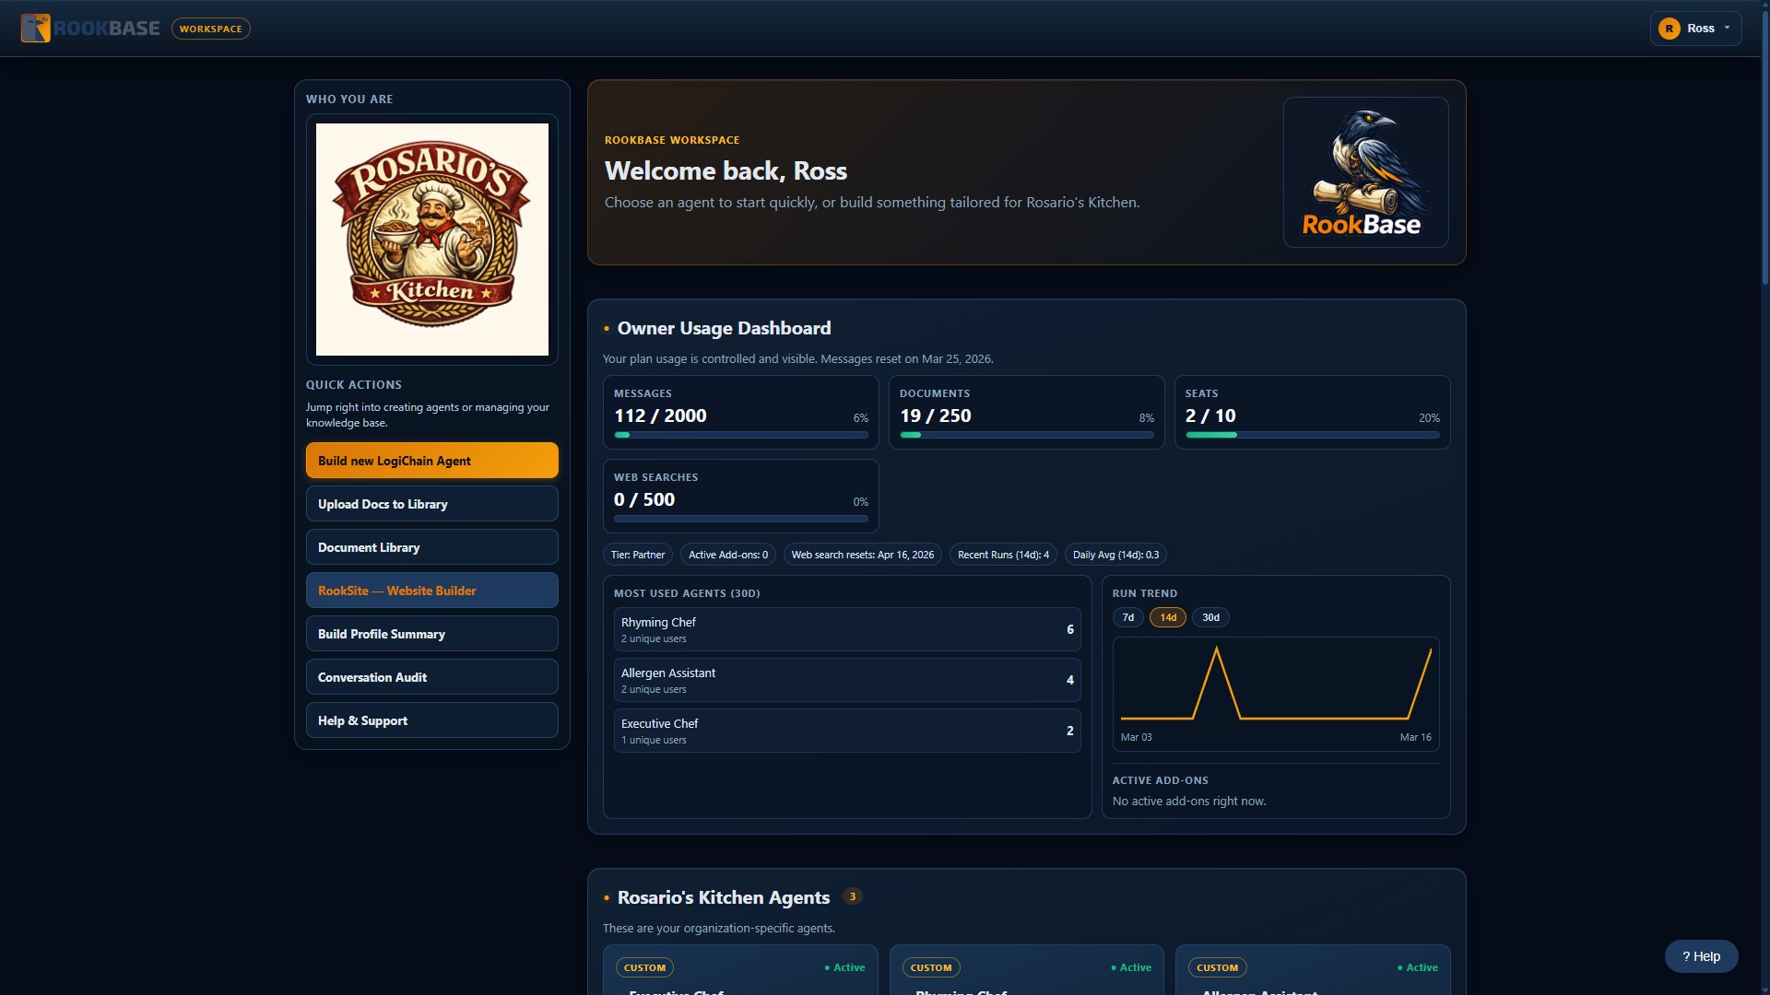Expand the Ross account dropdown arrow
1770x995 pixels.
[x=1725, y=28]
